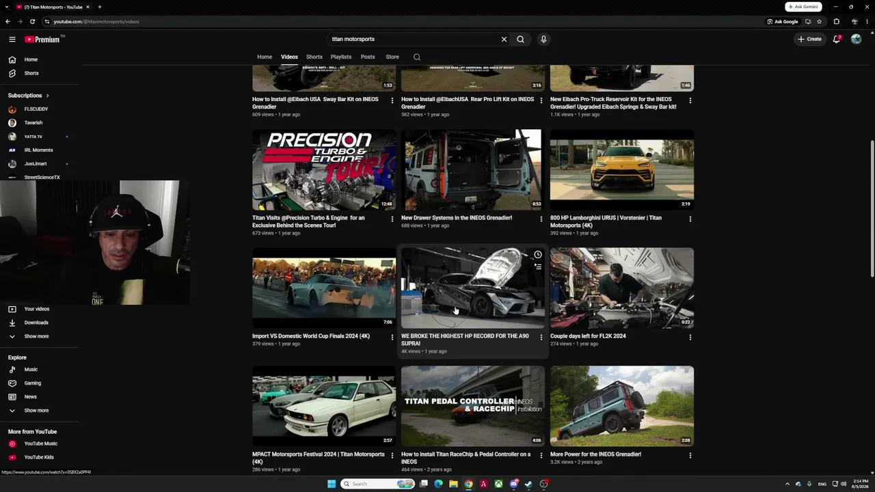Open Xbox app from the taskbar
Viewport: 875px width, 492px height.
(x=499, y=484)
